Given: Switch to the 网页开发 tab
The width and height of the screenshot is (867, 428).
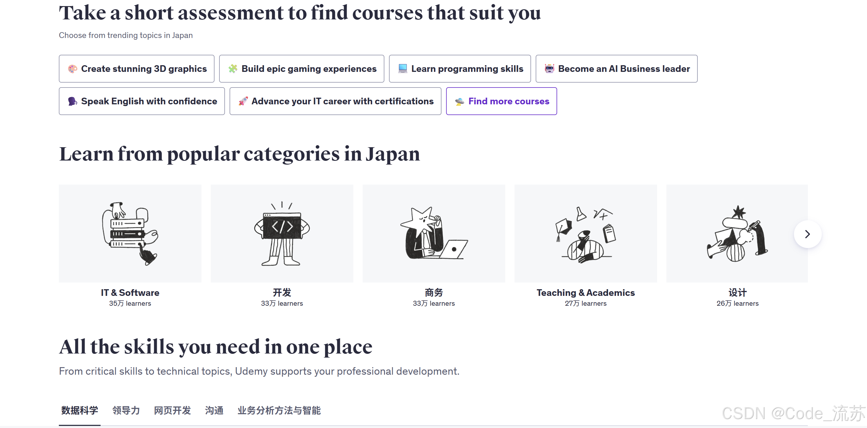Looking at the screenshot, I should [x=172, y=411].
